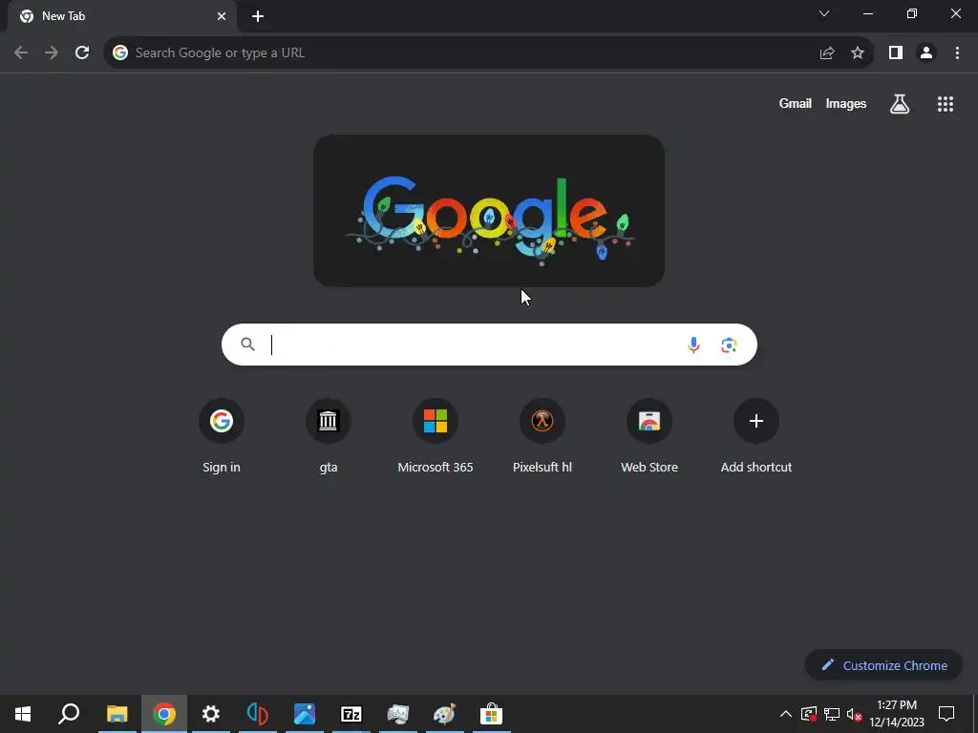Open the Google apps grid
978x733 pixels.
(946, 104)
